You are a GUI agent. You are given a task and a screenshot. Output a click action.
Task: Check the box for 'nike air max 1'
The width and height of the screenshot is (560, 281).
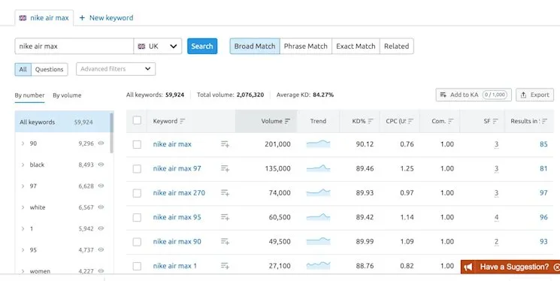(137, 266)
